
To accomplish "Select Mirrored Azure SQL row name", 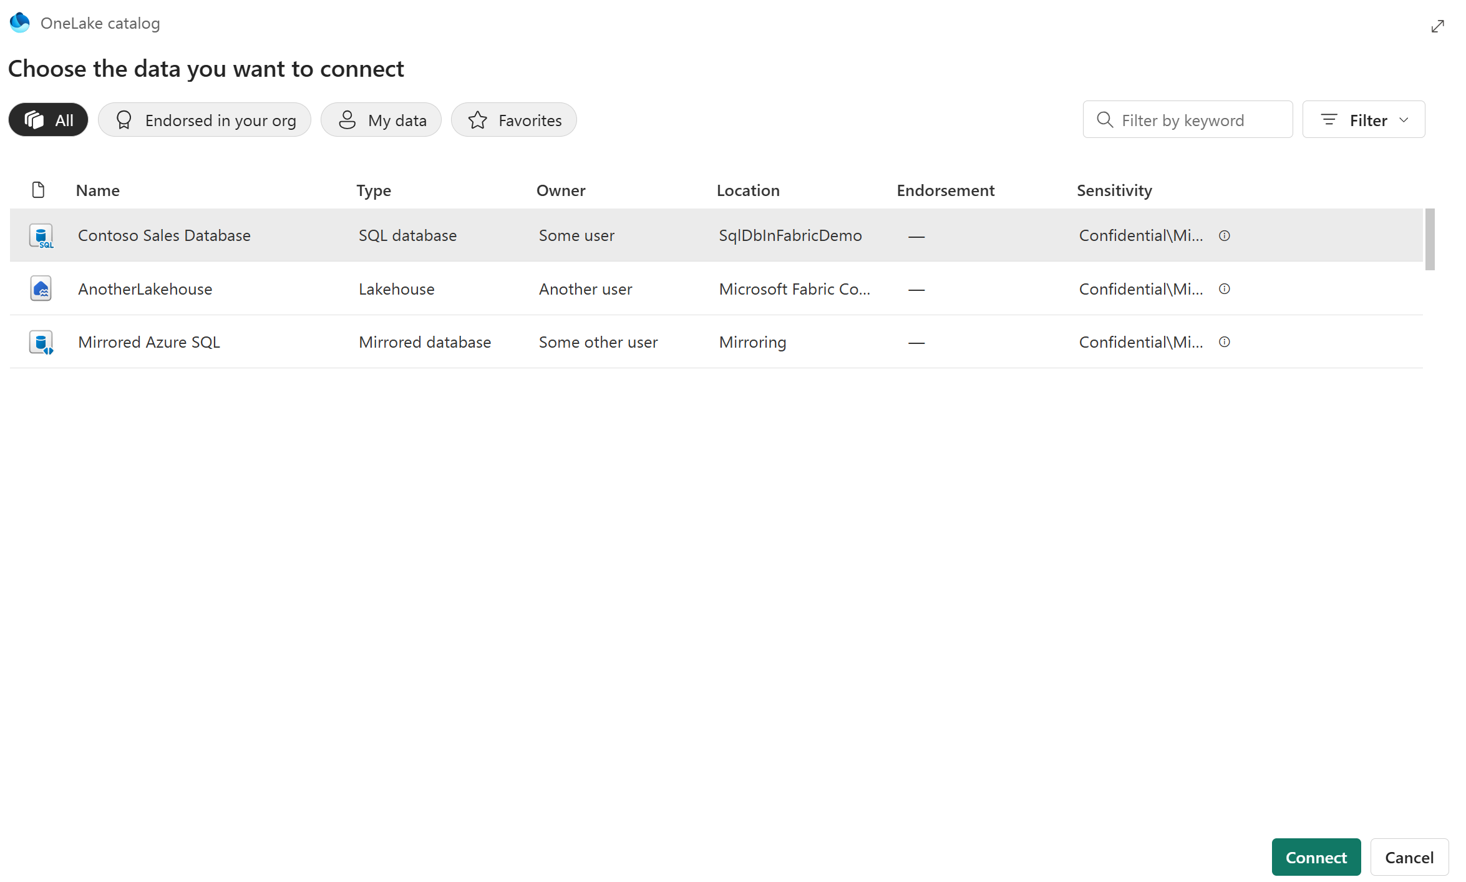I will [x=149, y=342].
